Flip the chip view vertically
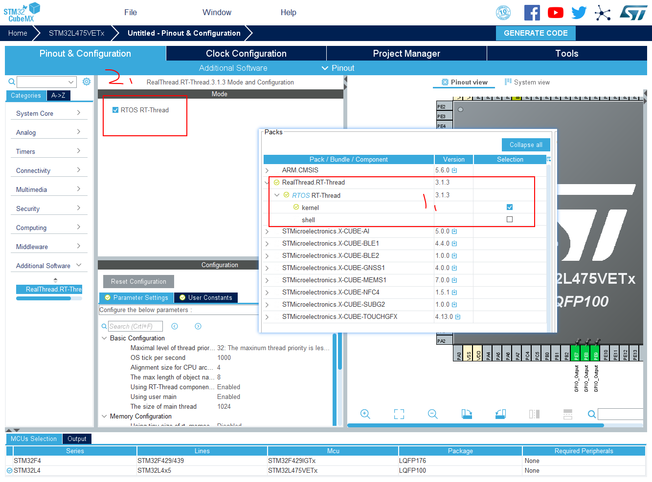The width and height of the screenshot is (652, 482). point(568,414)
